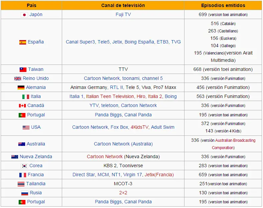Open the Italia country link
Image resolution: width=263 pixels, height=208 pixels.
(36, 97)
